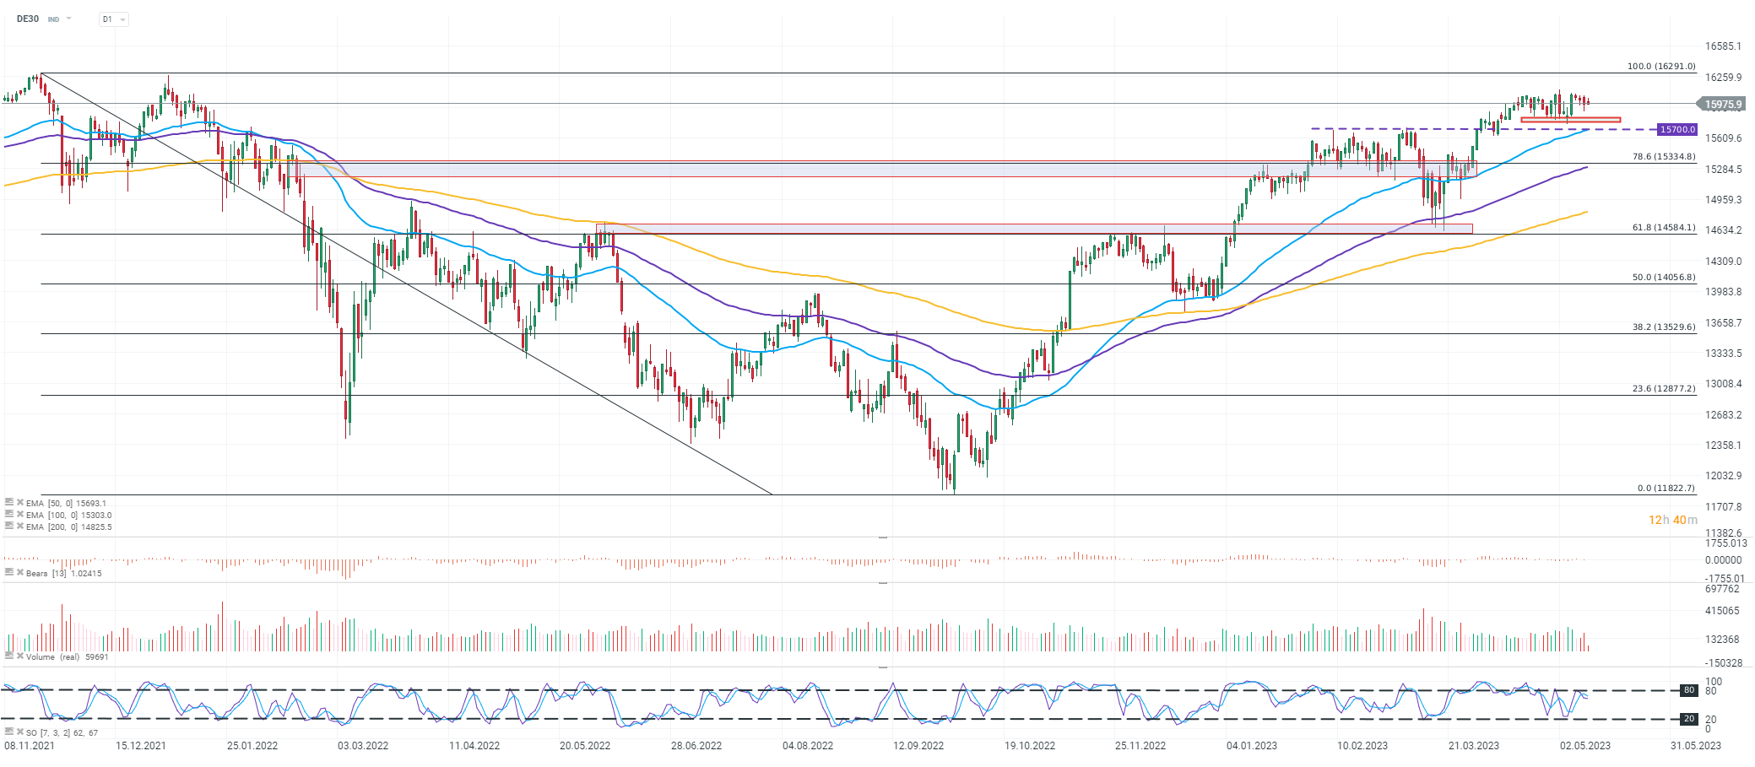Click the 100.0 Fibonacci retracement label

[x=1660, y=66]
